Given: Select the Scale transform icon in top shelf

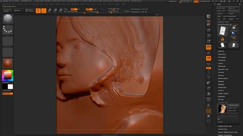Looking at the screenshot, I should tap(55, 11).
